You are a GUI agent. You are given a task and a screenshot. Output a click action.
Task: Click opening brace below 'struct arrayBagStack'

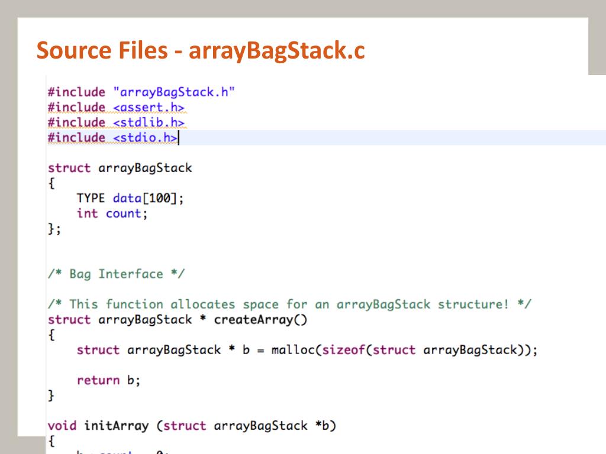coord(51,183)
